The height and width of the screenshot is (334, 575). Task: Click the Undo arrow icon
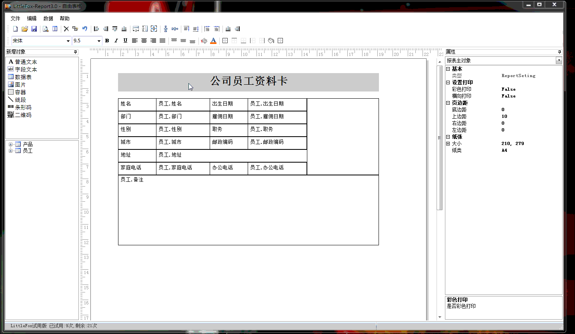pyautogui.click(x=85, y=29)
